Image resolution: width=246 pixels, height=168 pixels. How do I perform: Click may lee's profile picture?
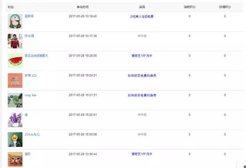[x=15, y=100]
